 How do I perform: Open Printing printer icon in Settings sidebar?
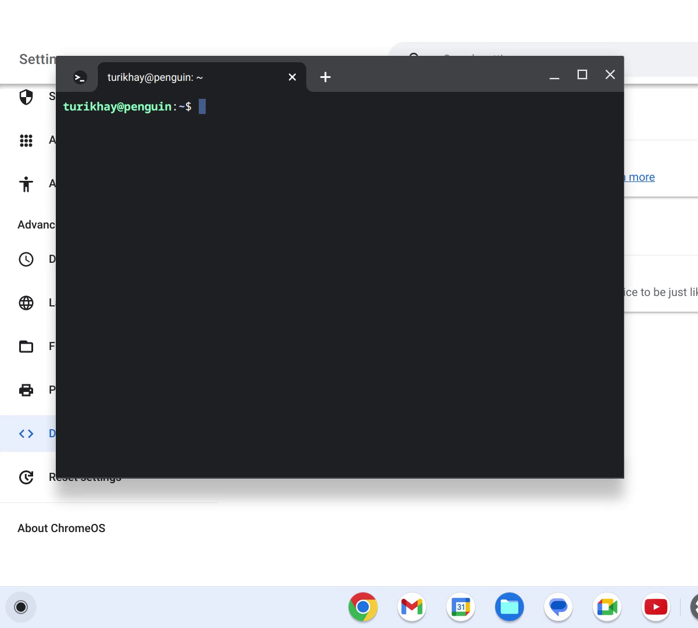point(26,390)
